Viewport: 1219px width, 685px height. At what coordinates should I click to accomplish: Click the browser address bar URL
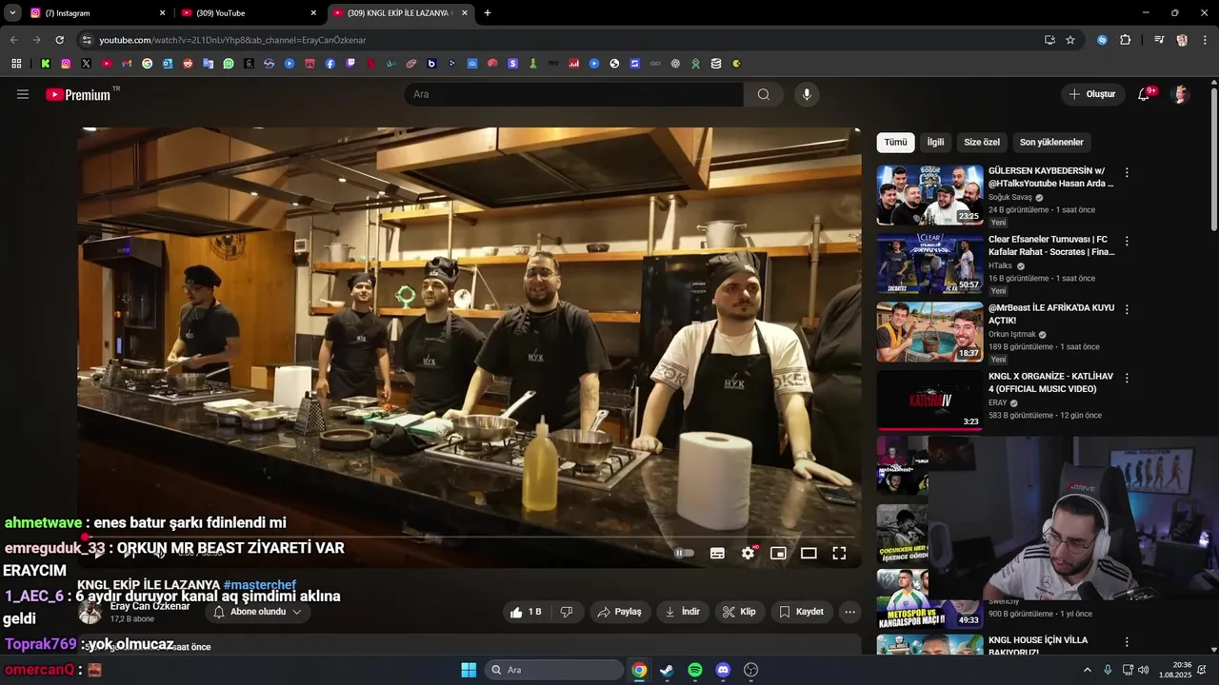coord(232,40)
